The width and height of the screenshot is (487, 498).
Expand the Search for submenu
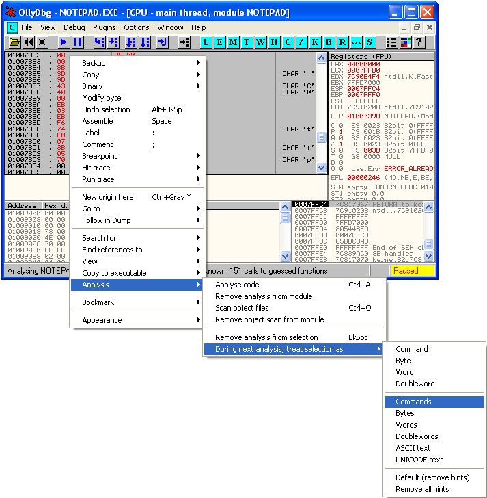pyautogui.click(x=137, y=238)
